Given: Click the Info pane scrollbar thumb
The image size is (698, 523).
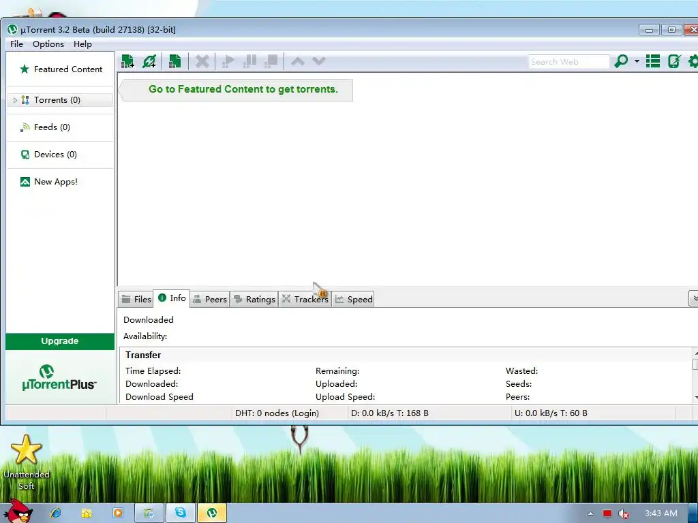Looking at the screenshot, I should [x=695, y=365].
